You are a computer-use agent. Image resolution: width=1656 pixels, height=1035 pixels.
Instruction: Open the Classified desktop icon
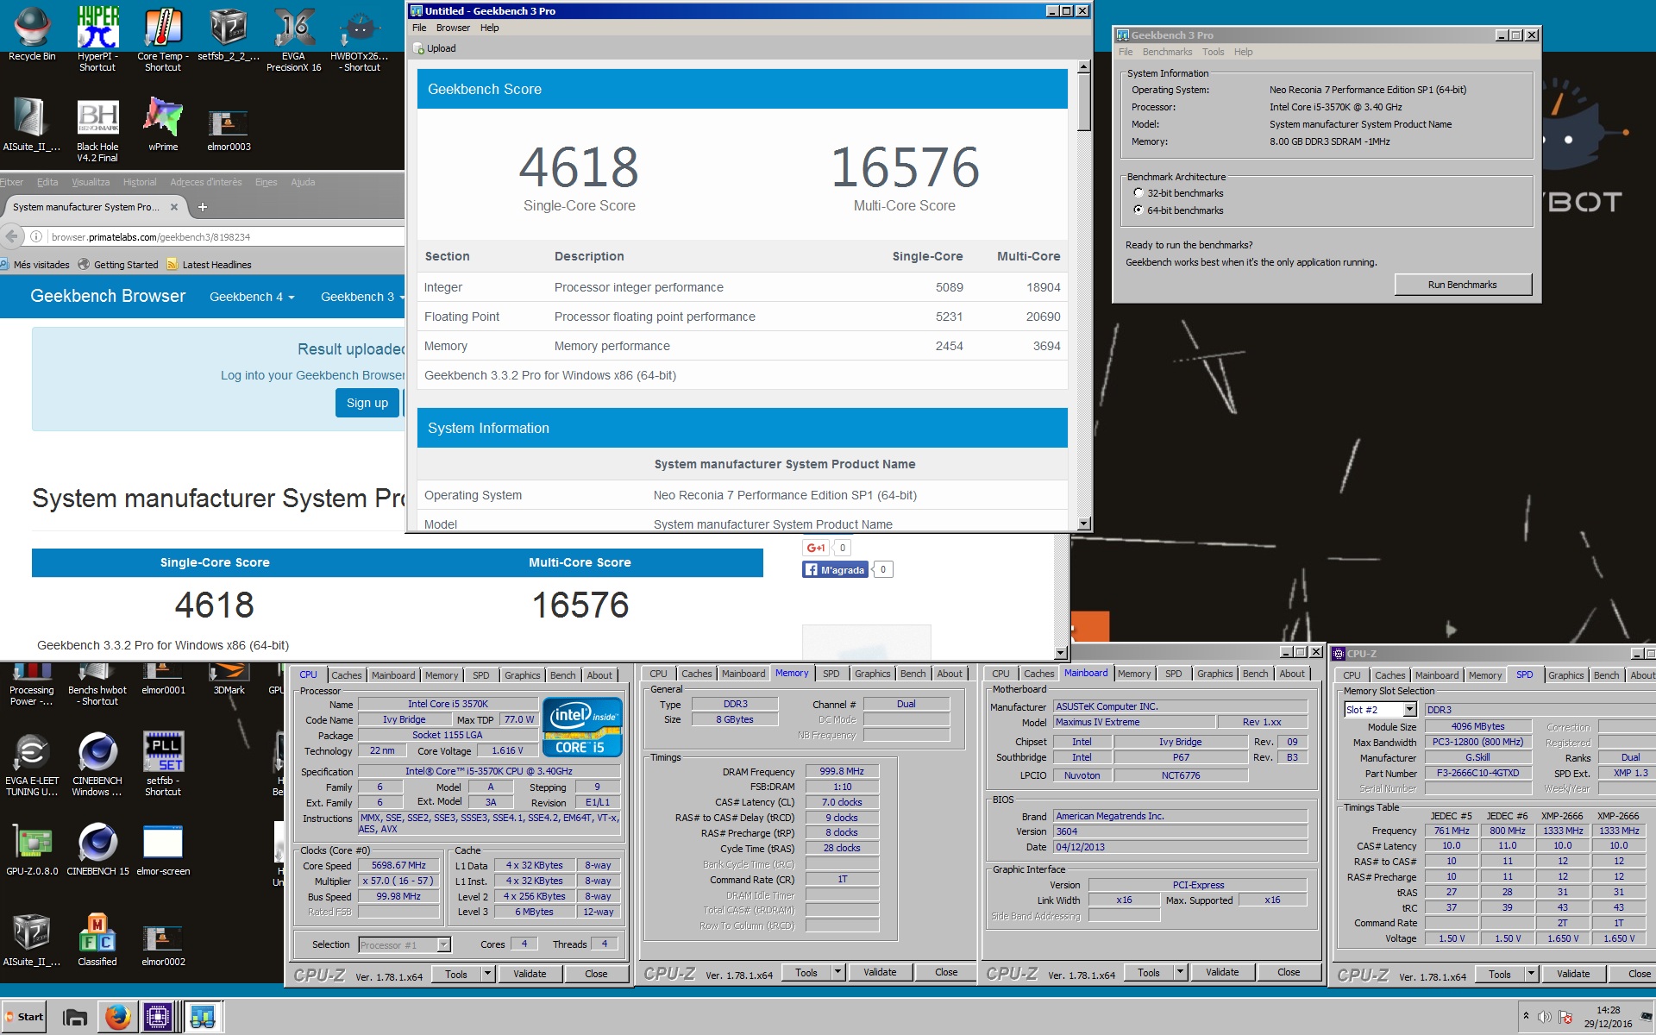[x=97, y=940]
